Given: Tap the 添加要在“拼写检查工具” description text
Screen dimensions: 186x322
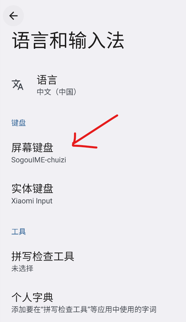Looking at the screenshot, I should [51, 309].
